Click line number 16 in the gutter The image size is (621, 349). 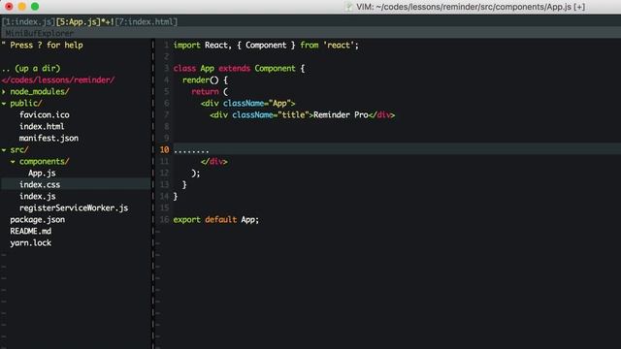click(164, 220)
